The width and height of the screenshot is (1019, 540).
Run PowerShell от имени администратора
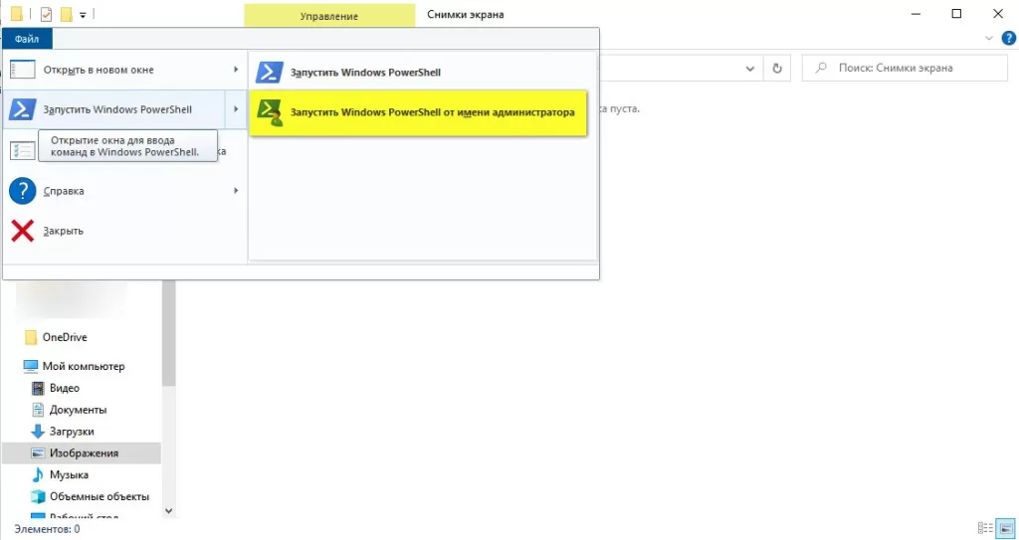pyautogui.click(x=419, y=112)
